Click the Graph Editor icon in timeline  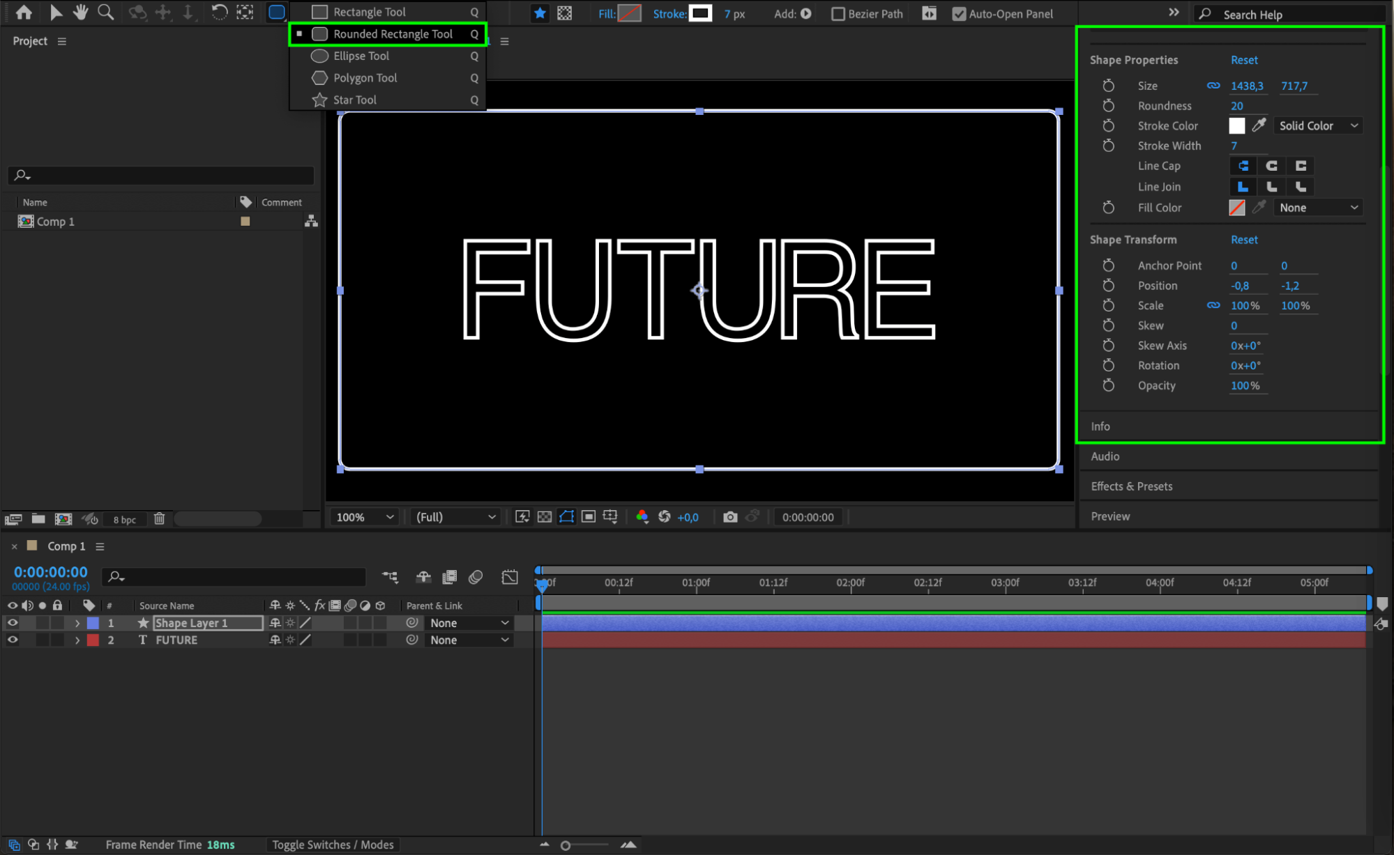510,577
